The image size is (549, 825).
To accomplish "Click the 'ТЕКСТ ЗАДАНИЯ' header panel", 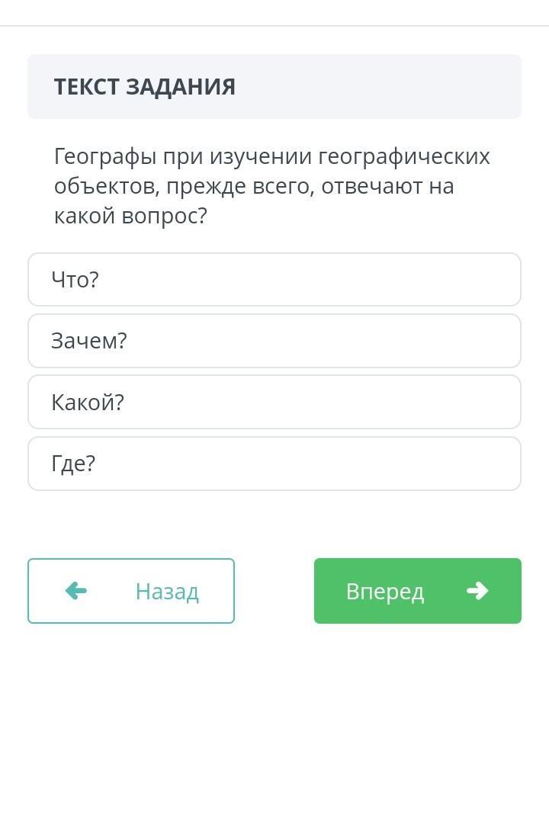I will coord(274,86).
